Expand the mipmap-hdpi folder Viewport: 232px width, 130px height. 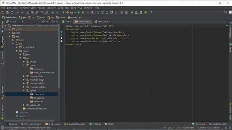pos(24,76)
